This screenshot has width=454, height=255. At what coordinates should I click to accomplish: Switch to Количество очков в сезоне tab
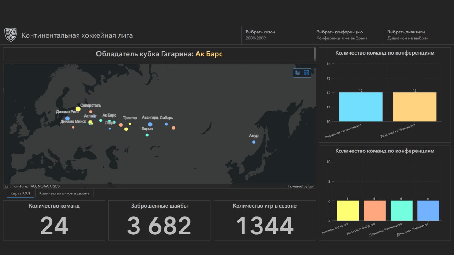64,193
